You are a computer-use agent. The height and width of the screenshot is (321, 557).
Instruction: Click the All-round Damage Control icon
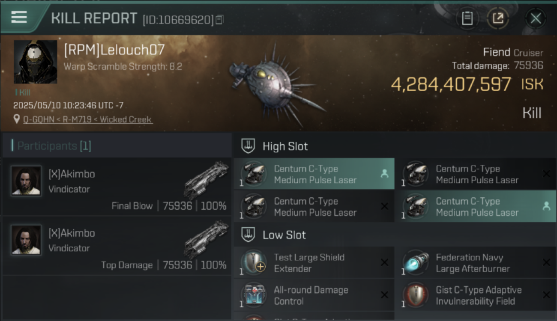(x=254, y=295)
